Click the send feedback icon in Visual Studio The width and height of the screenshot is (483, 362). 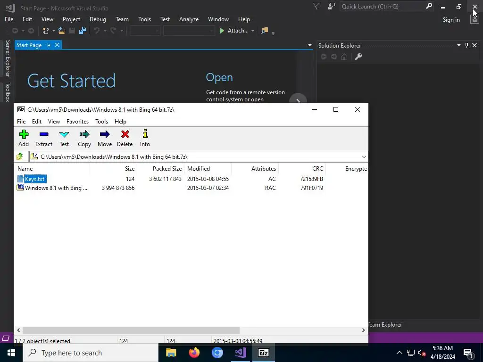332,7
